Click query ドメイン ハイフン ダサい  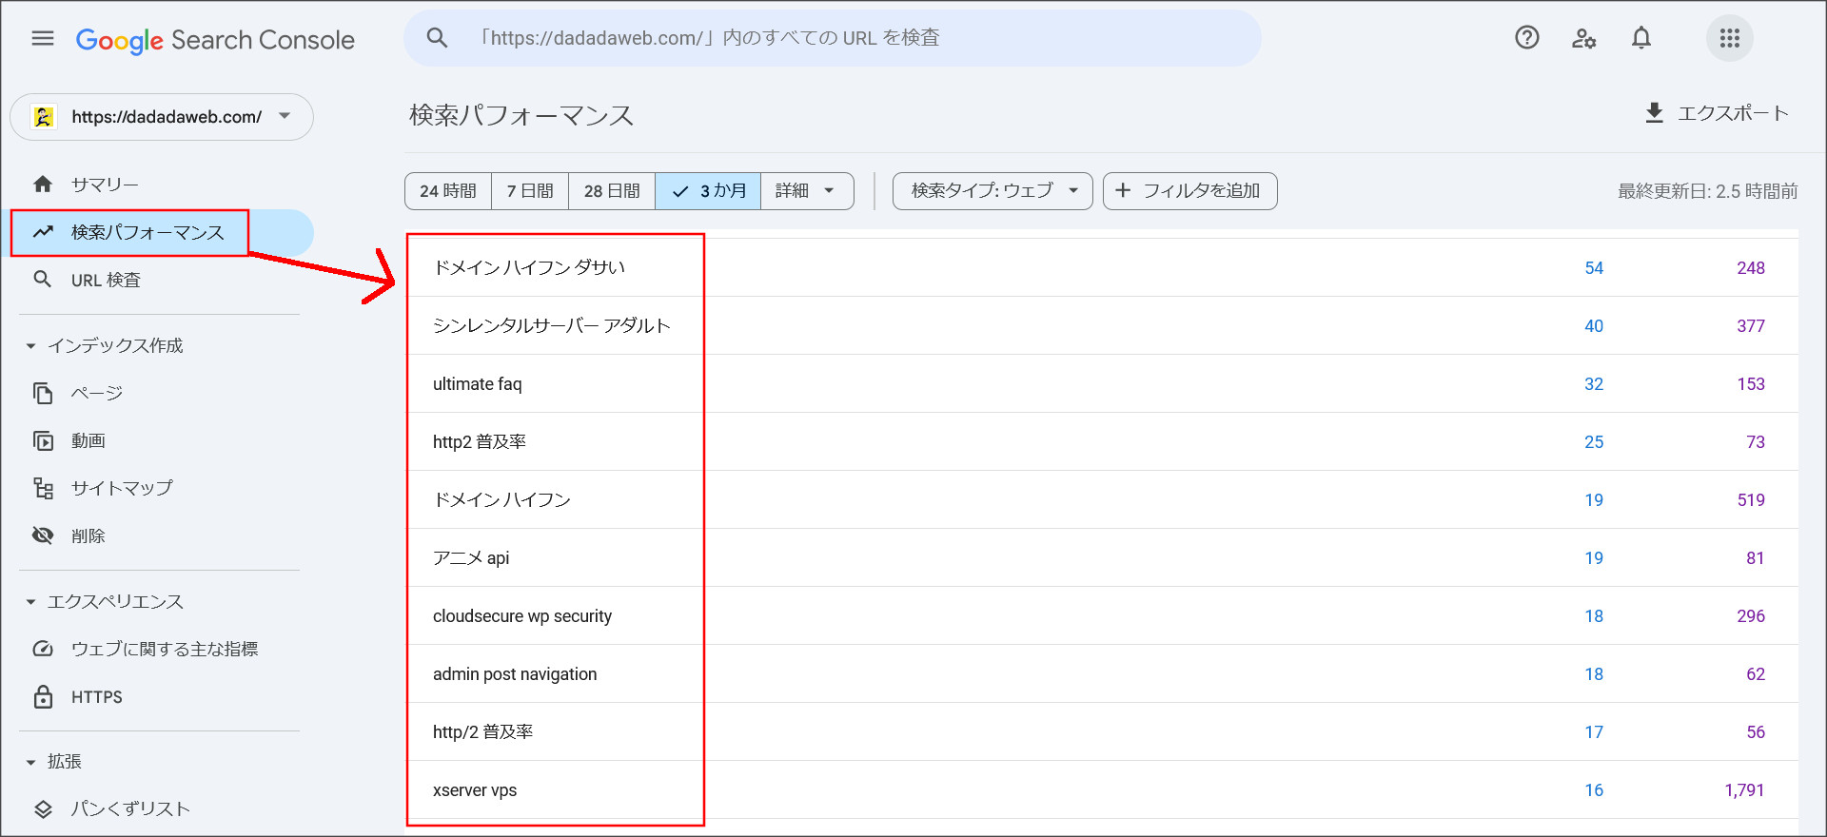coord(529,268)
